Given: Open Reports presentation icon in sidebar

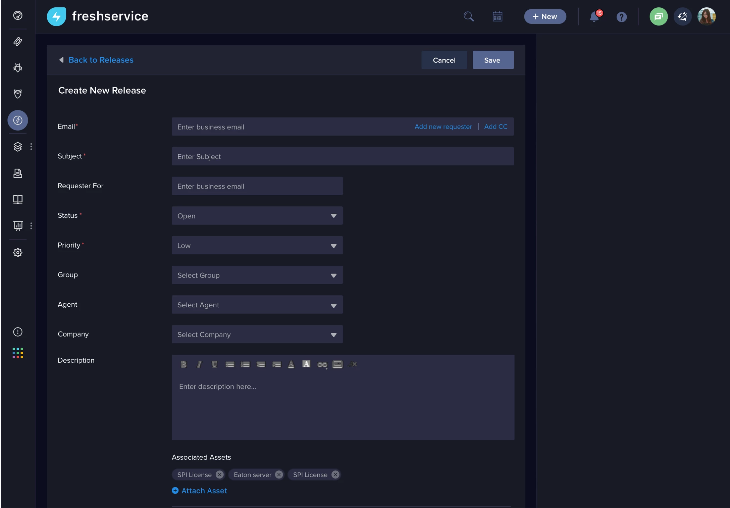Looking at the screenshot, I should 18,226.
